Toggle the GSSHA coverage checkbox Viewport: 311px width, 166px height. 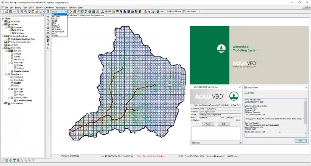[x=12, y=30]
